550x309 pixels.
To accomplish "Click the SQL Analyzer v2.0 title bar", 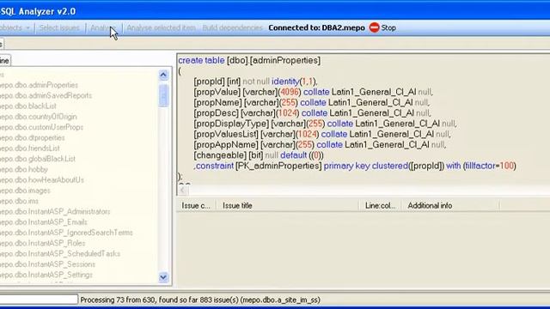I will click(x=275, y=11).
